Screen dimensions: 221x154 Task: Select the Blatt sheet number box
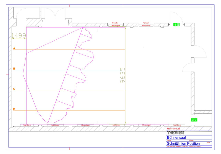[208, 143]
